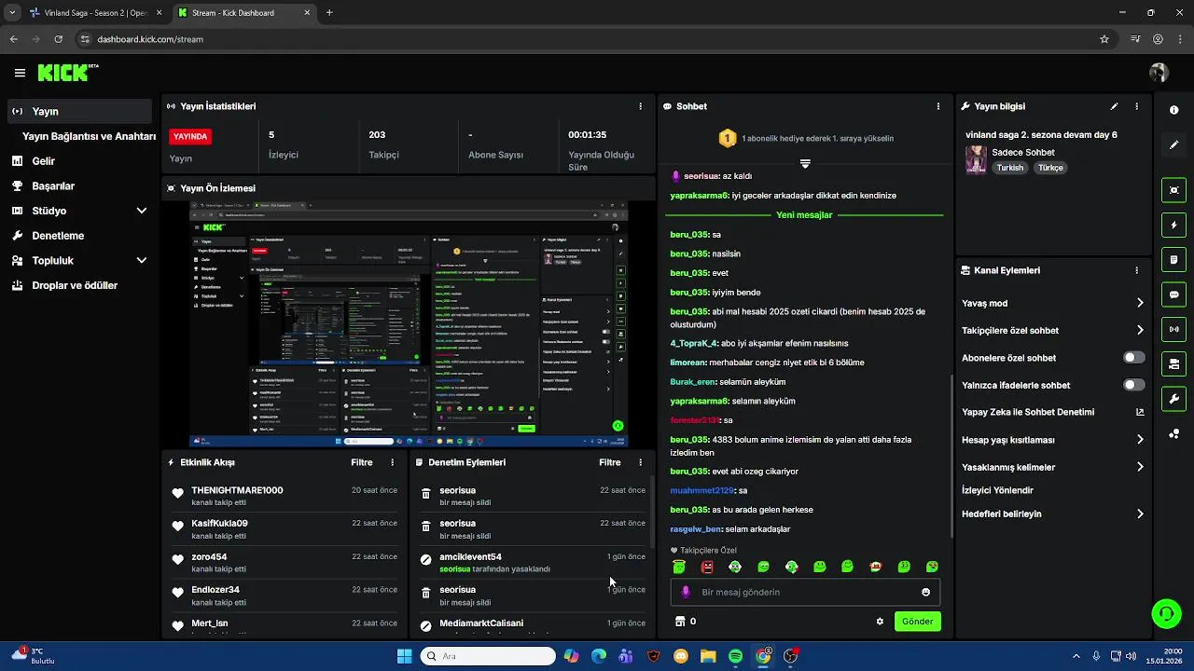Viewport: 1194px width, 671px height.
Task: Click the chat panel scrollbar
Action: click(x=951, y=456)
